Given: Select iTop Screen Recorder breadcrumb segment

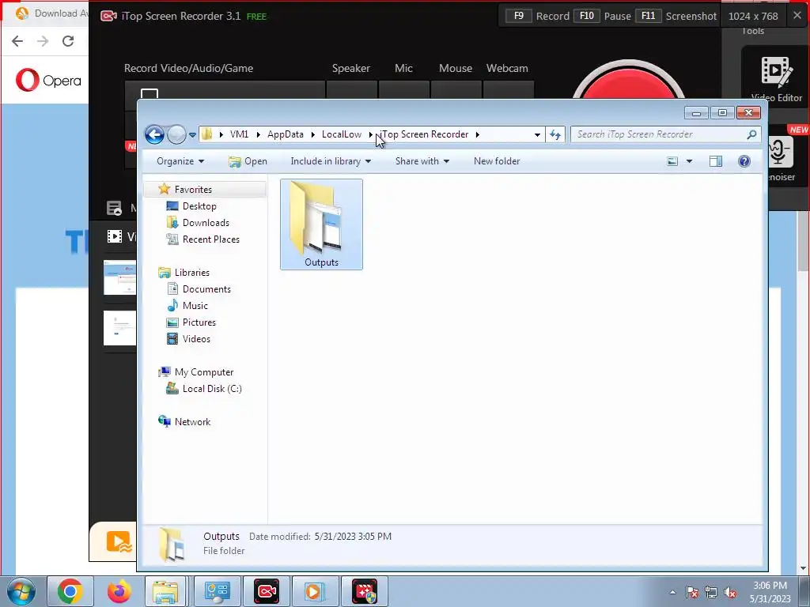Looking at the screenshot, I should 424,134.
